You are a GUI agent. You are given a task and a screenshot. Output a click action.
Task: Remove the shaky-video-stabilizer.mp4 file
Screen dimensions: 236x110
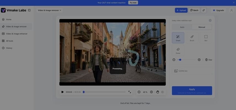pyautogui.click(x=210, y=20)
